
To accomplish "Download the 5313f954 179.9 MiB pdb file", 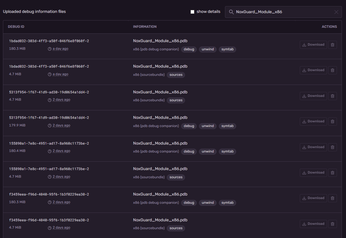I will click(x=313, y=121).
